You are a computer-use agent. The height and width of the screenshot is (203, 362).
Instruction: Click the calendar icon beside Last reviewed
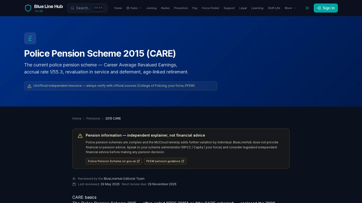[x=74, y=184]
